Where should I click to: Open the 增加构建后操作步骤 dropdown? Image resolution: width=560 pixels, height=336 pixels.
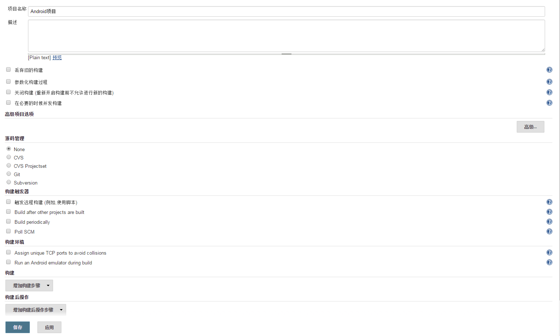[x=36, y=310]
